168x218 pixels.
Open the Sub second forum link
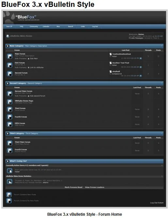pyautogui.click(x=38, y=96)
